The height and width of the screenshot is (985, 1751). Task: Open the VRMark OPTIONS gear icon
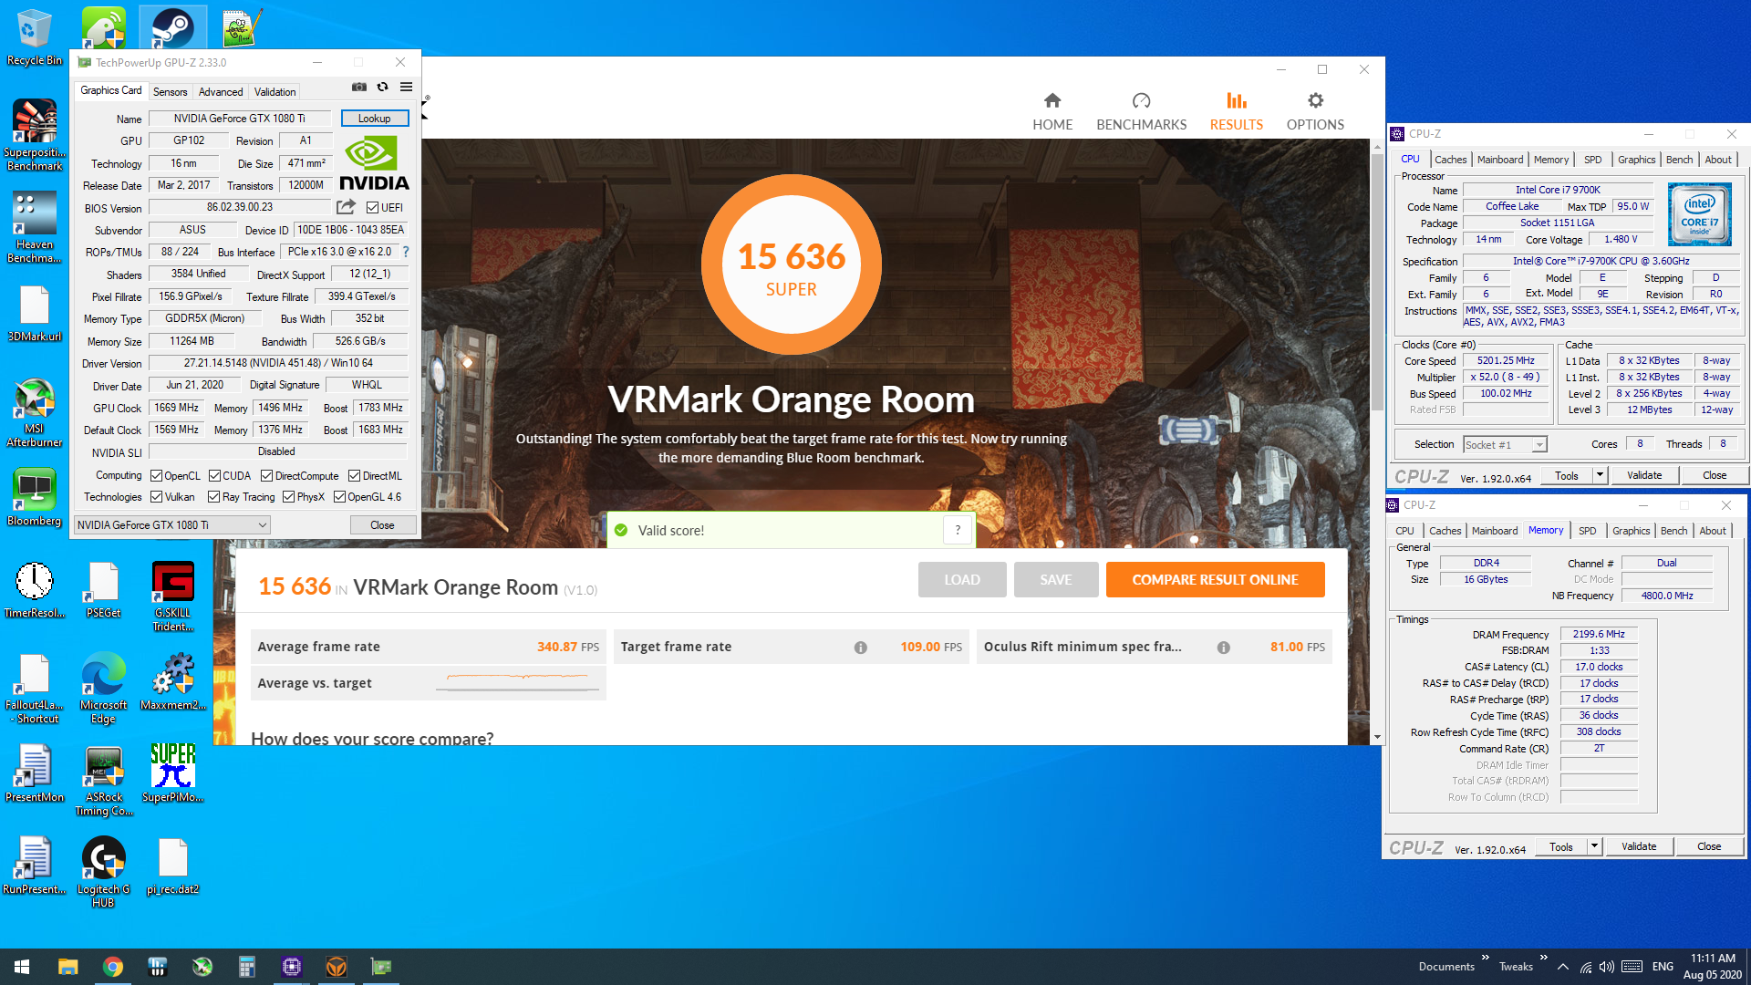pos(1315,100)
